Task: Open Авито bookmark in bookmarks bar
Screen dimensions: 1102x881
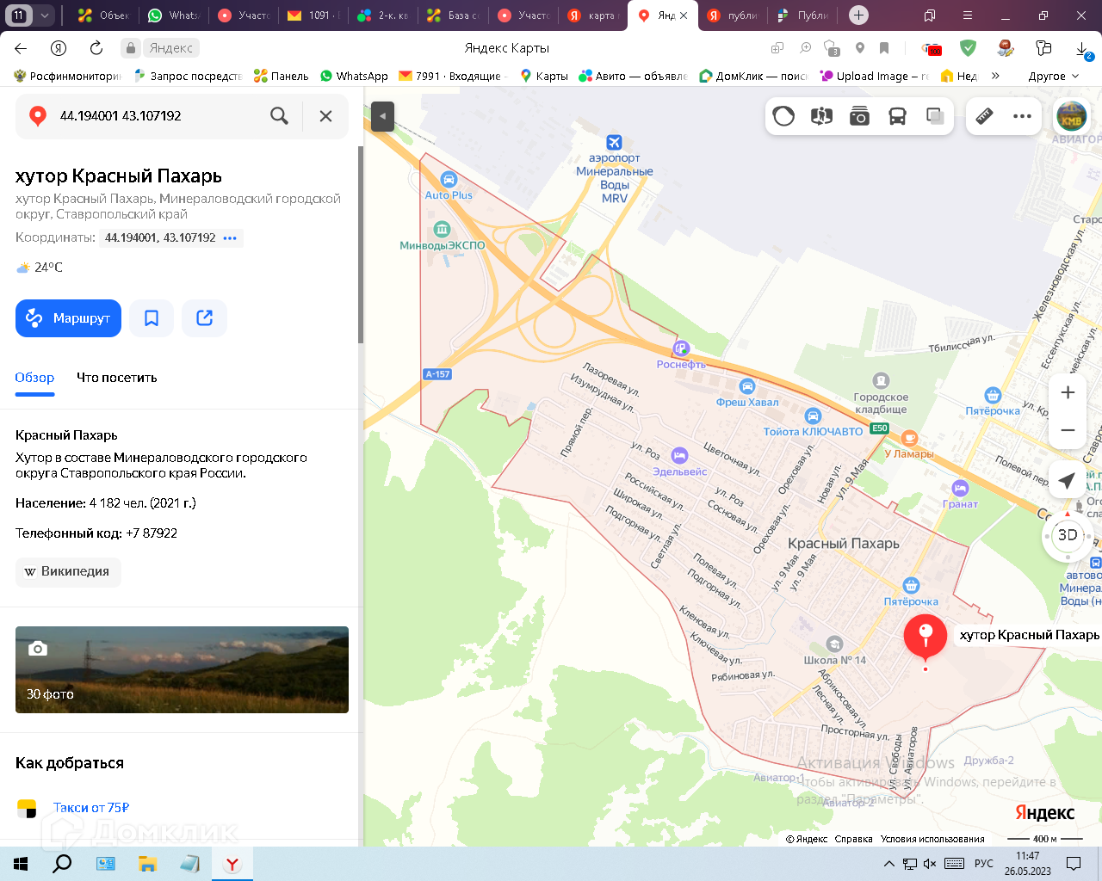Action: pyautogui.click(x=633, y=76)
